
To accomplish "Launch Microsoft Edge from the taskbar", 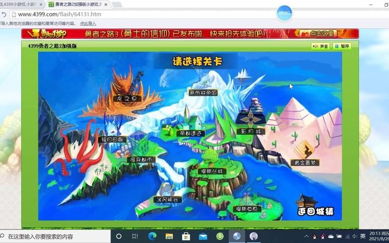I will (152, 236).
